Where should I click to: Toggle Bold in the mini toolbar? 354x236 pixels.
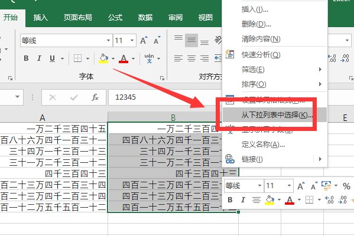coord(230,199)
